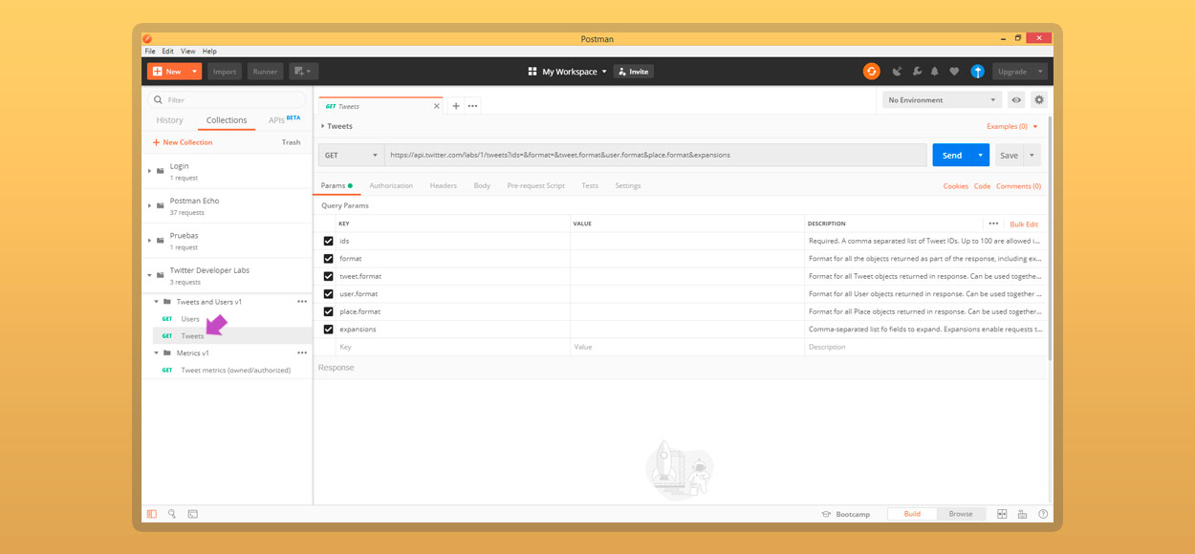This screenshot has width=1195, height=554.
Task: Open tab options three-dots menu
Action: coord(473,106)
